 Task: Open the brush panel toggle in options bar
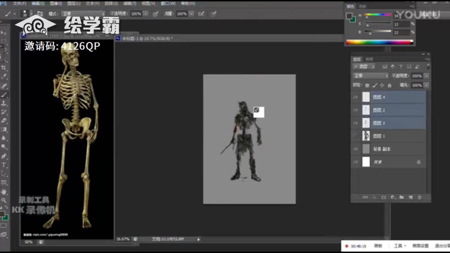pyautogui.click(x=40, y=14)
